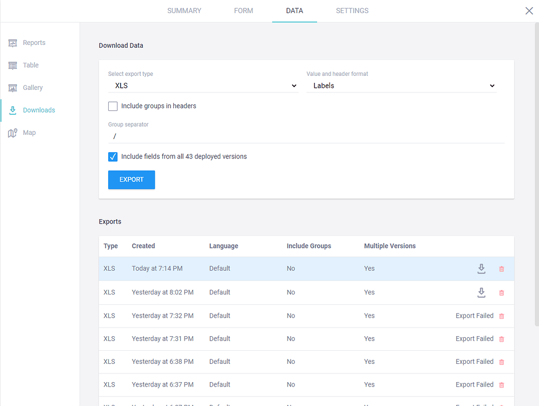This screenshot has width=539, height=406.
Task: Switch to the Summary tab
Action: point(184,10)
